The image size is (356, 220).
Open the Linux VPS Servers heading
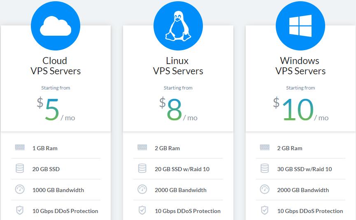pyautogui.click(x=178, y=66)
